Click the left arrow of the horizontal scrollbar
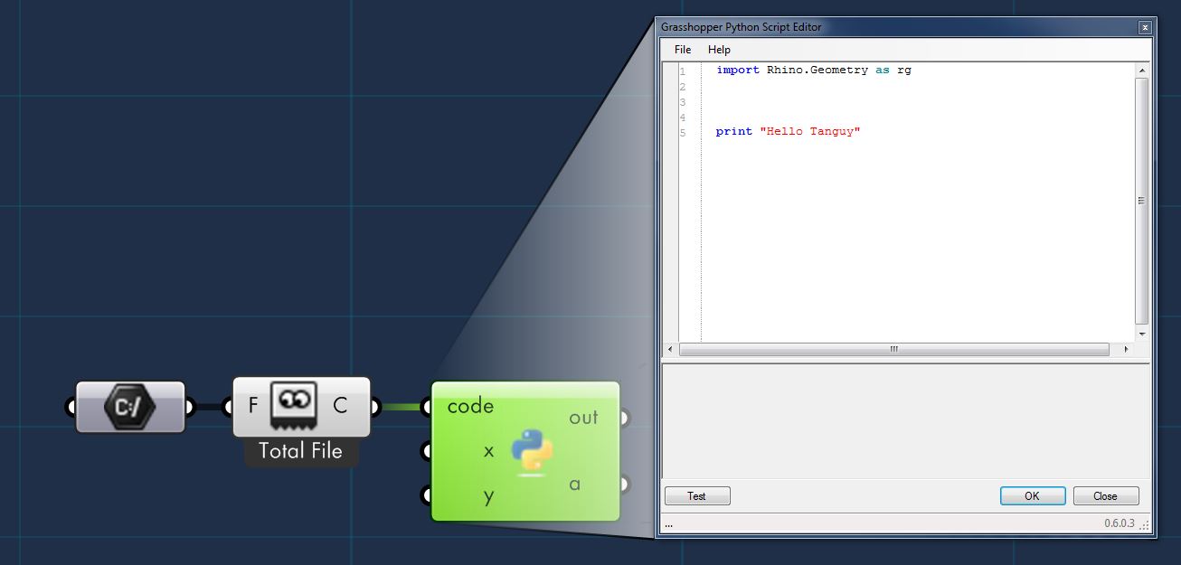The height and width of the screenshot is (565, 1181). coord(670,349)
